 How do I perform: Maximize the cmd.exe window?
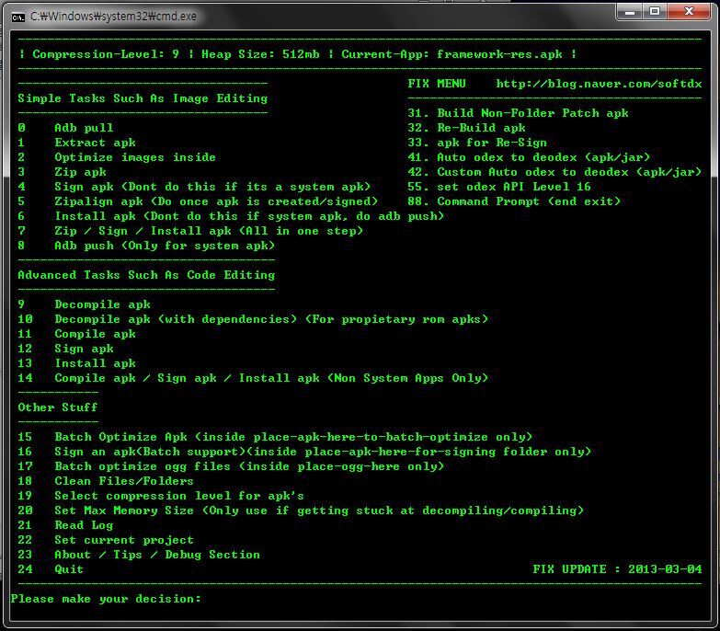(x=655, y=13)
